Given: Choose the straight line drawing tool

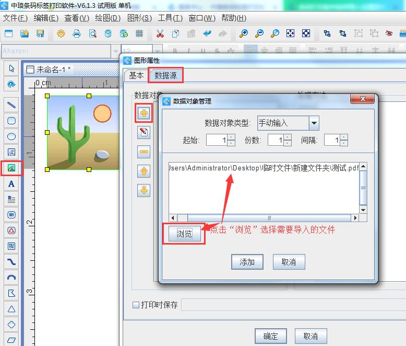Looking at the screenshot, I should 11,105.
